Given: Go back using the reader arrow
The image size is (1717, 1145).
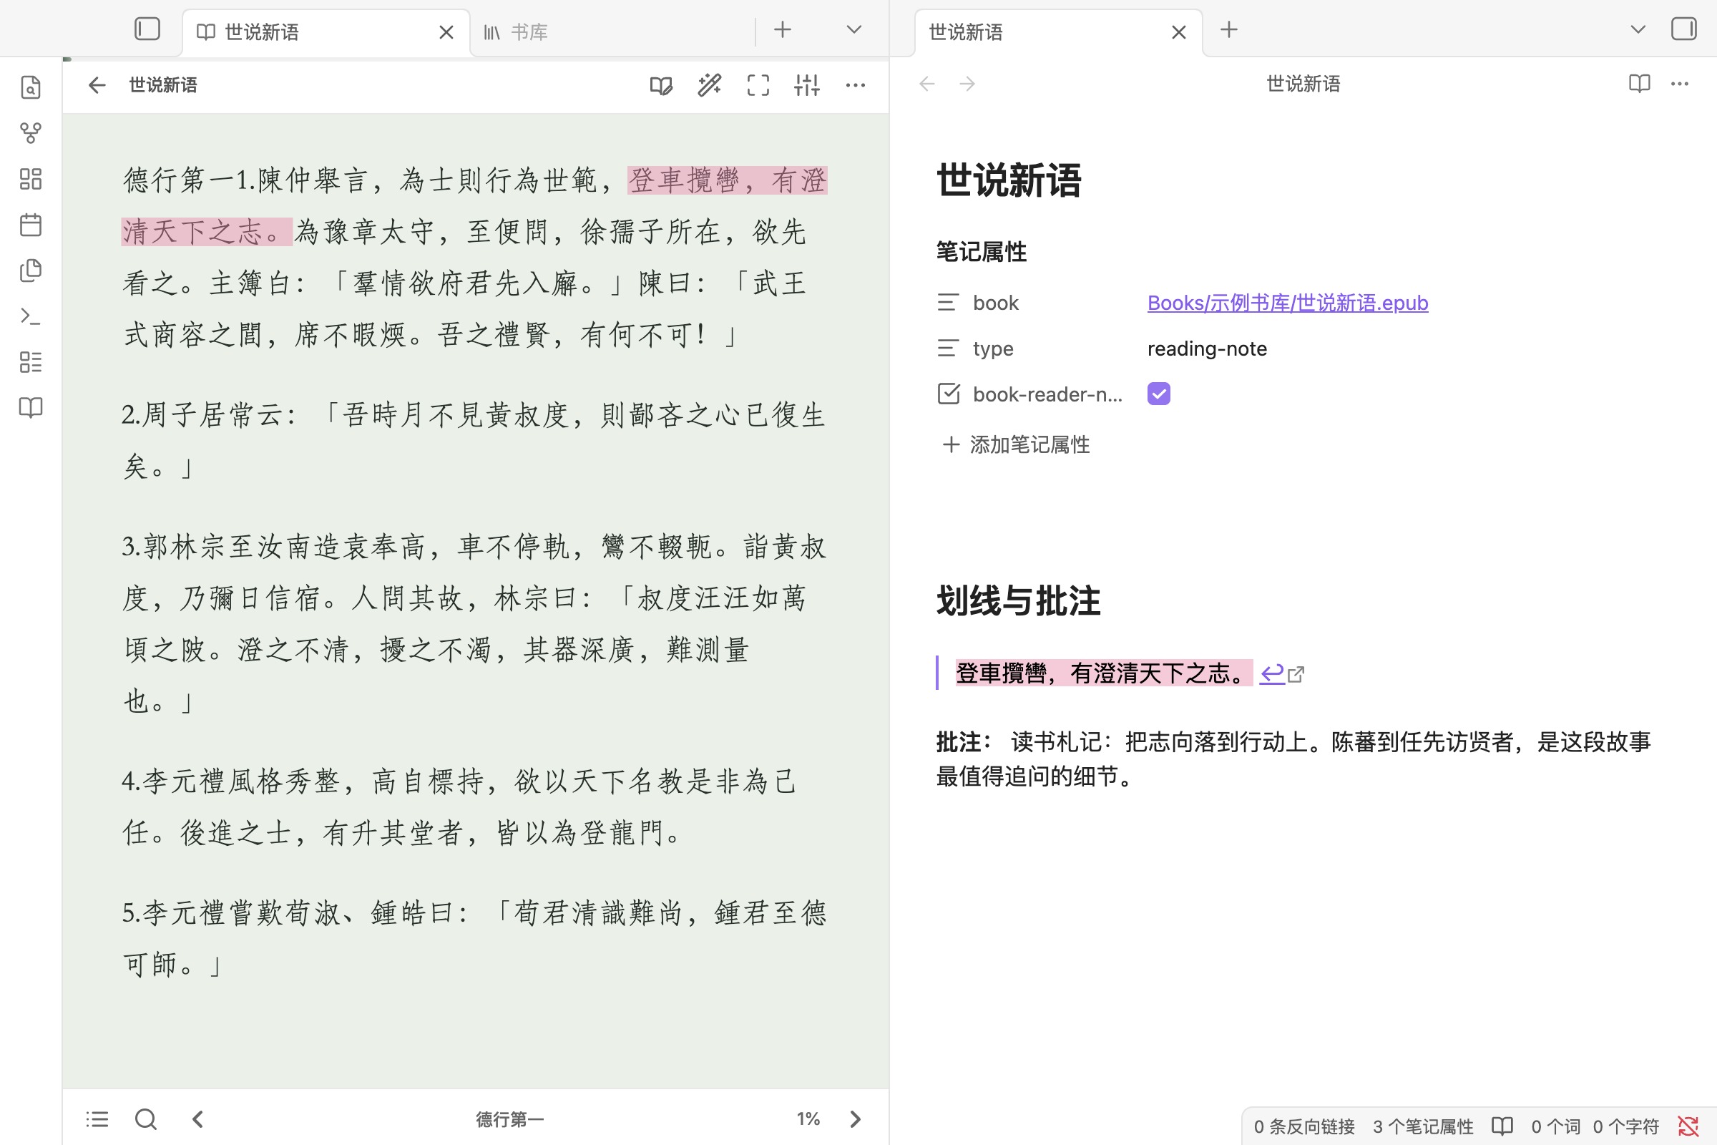Looking at the screenshot, I should point(97,85).
